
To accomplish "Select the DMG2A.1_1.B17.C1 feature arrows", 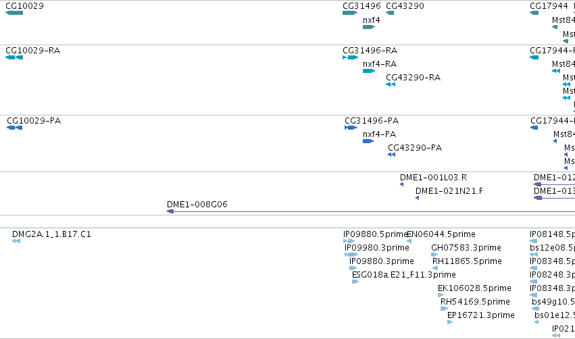I will tap(16, 241).
